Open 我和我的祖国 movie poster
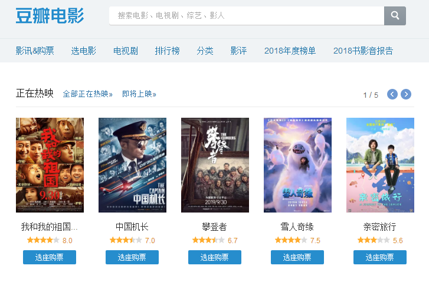Image resolution: width=429 pixels, height=292 pixels. (x=50, y=165)
